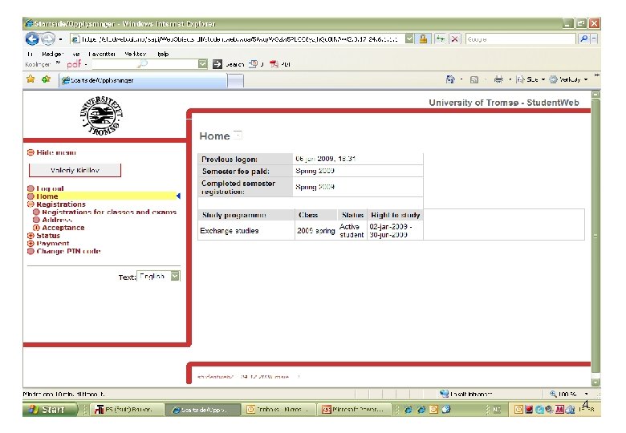
Task: Open the address bar URL history dropdown
Action: (x=409, y=38)
